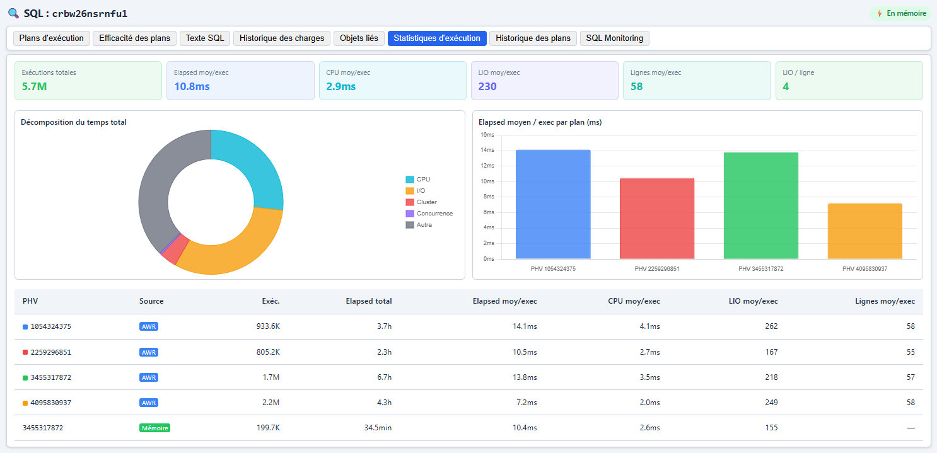Open the Historique des plans tab
The image size is (937, 453).
tap(533, 38)
